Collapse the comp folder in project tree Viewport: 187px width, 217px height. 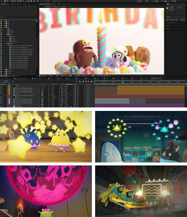tap(7, 35)
